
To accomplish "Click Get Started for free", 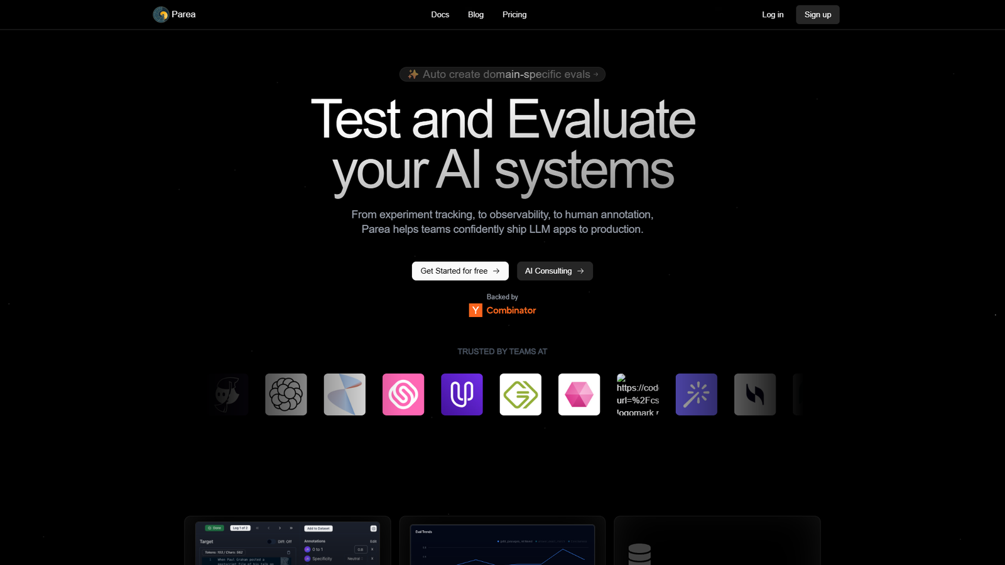I will [460, 271].
